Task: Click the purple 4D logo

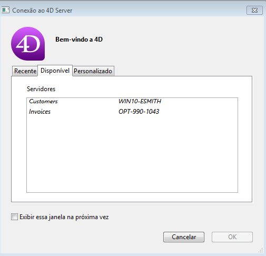Action: tap(28, 44)
